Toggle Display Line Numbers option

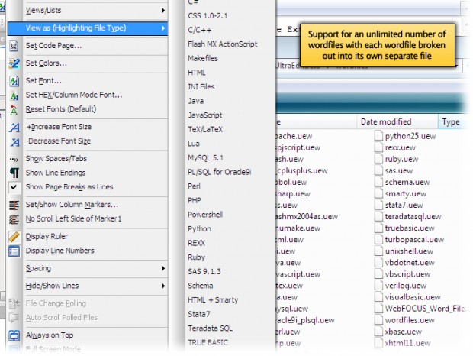(60, 251)
